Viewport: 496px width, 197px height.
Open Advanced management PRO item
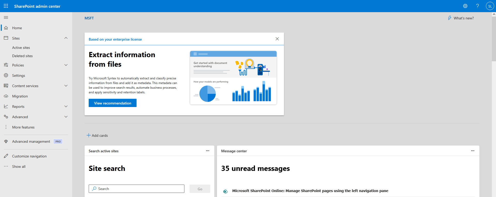point(36,141)
